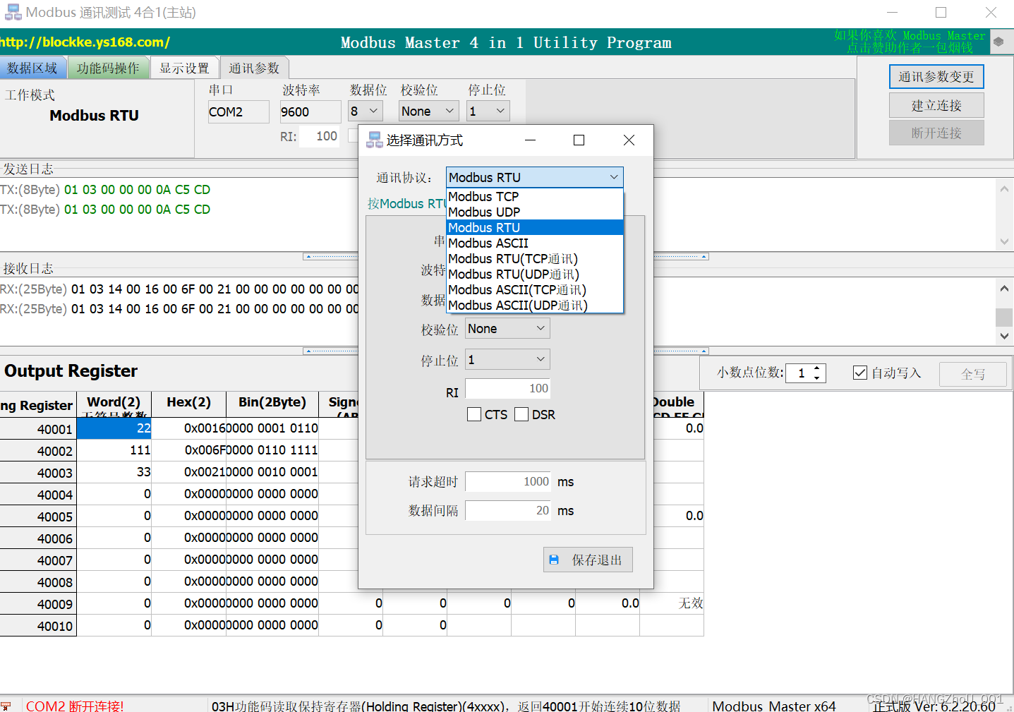Open the 显示设置 tab

click(184, 67)
